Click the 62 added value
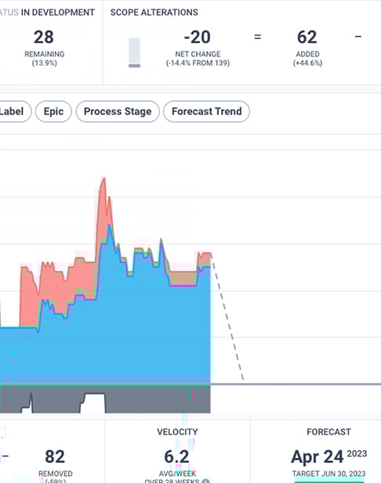Image resolution: width=381 pixels, height=483 pixels. point(307,38)
